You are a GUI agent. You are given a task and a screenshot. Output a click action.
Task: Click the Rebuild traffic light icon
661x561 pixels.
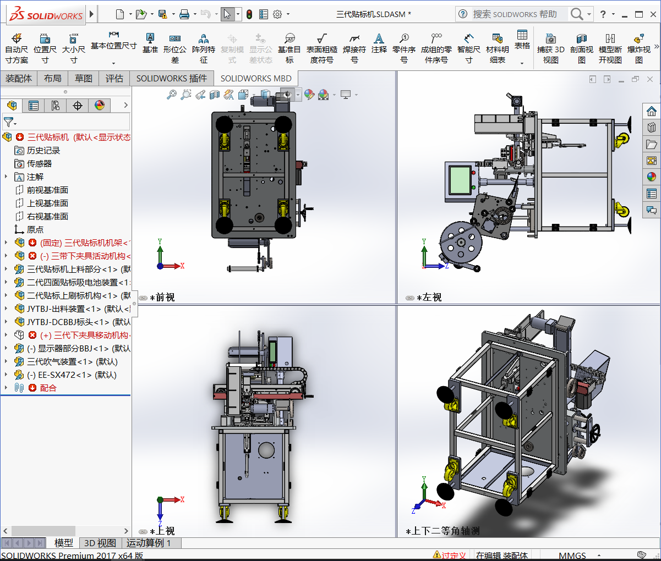(249, 14)
